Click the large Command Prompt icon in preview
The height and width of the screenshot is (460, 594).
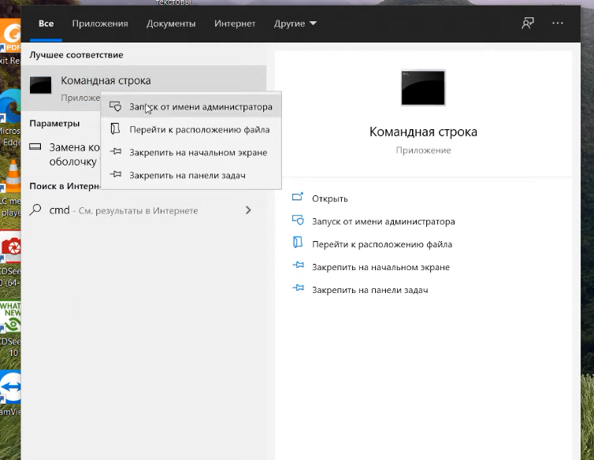tap(423, 87)
